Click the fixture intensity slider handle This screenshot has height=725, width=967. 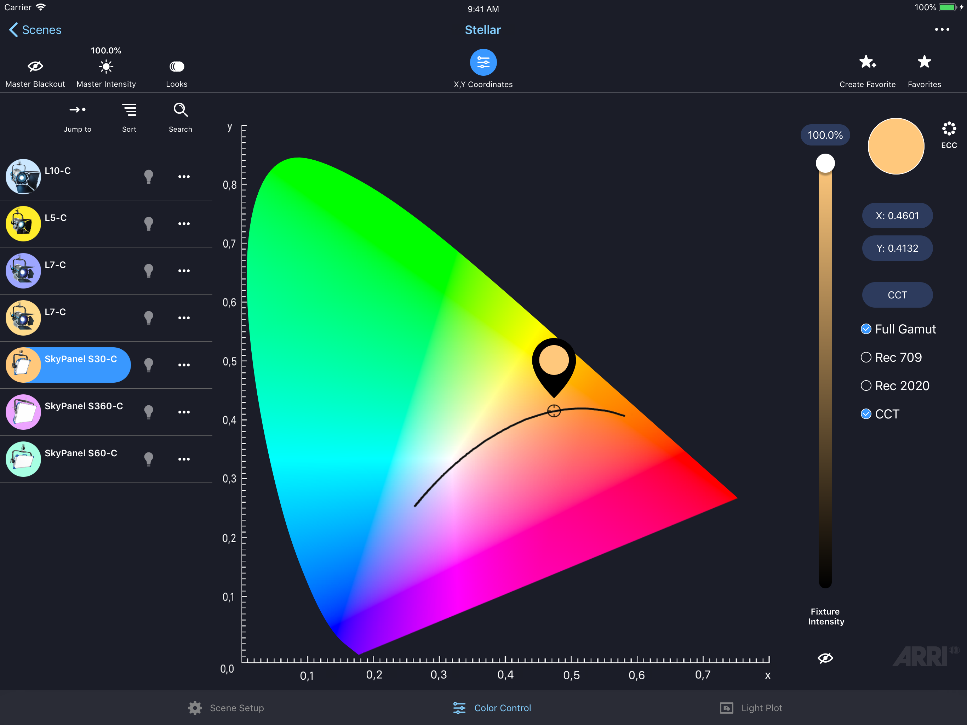click(825, 163)
